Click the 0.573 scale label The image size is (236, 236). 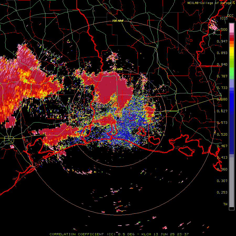pos(222,123)
